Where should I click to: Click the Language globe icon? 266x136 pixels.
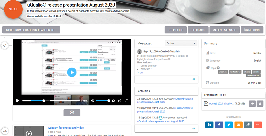tap(207, 61)
